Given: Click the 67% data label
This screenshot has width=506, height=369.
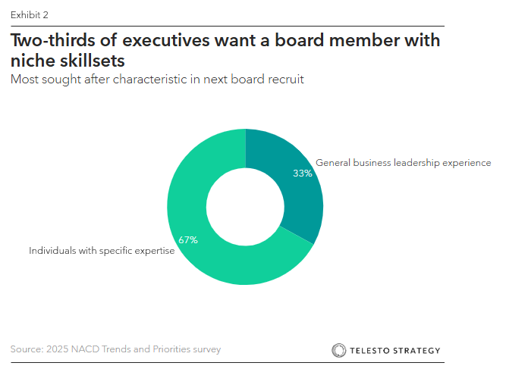Looking at the screenshot, I should tap(188, 240).
